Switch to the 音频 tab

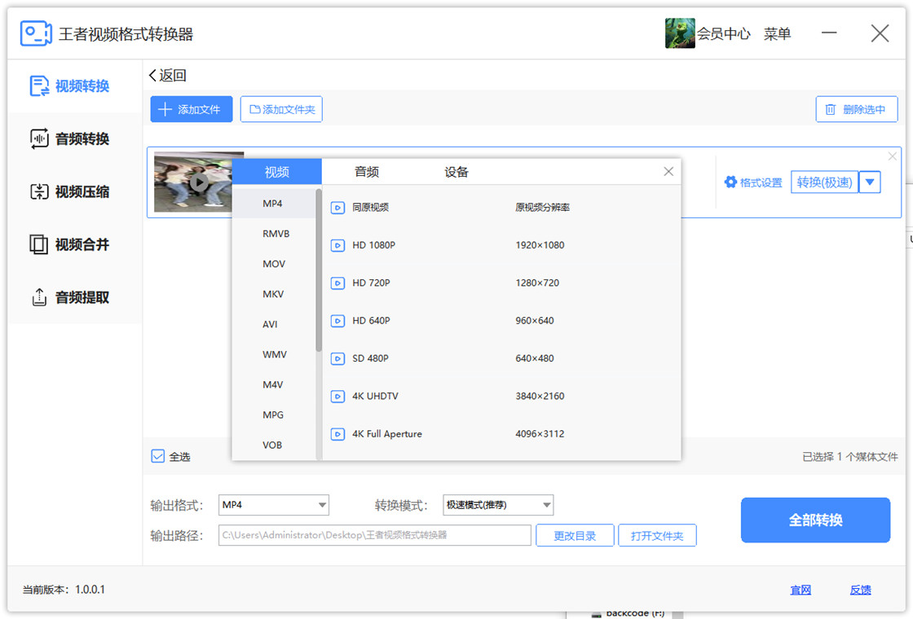pos(367,172)
